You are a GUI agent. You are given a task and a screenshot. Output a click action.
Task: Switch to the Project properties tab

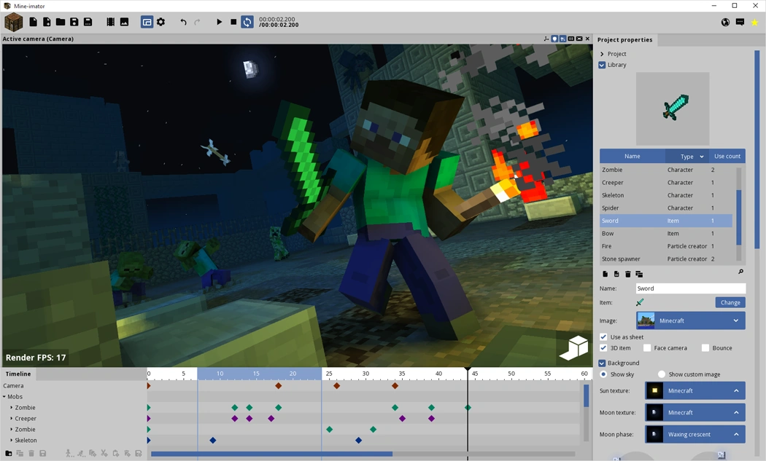[624, 39]
